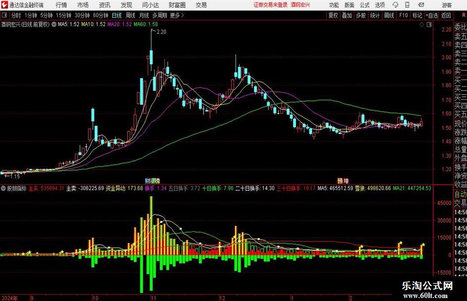Viewport: 467px width, 301px height.
Task: Click the 标记 mark button
Action: (417, 15)
